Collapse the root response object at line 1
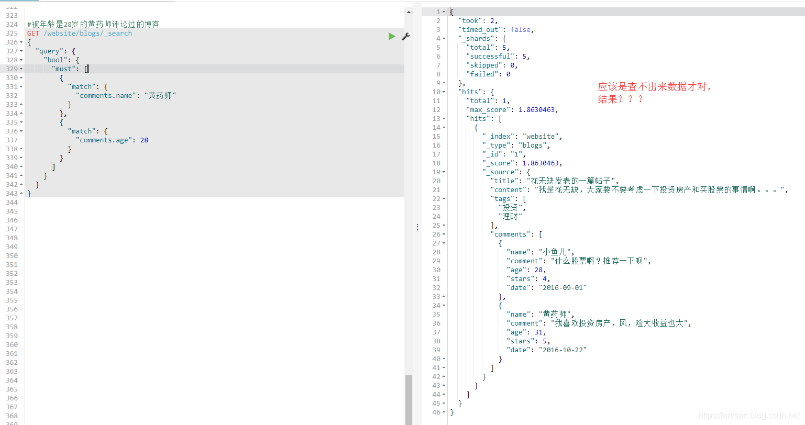This screenshot has width=805, height=425. pyautogui.click(x=444, y=12)
